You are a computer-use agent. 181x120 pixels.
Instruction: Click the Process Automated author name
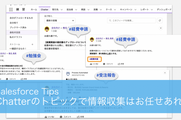coord(80,73)
